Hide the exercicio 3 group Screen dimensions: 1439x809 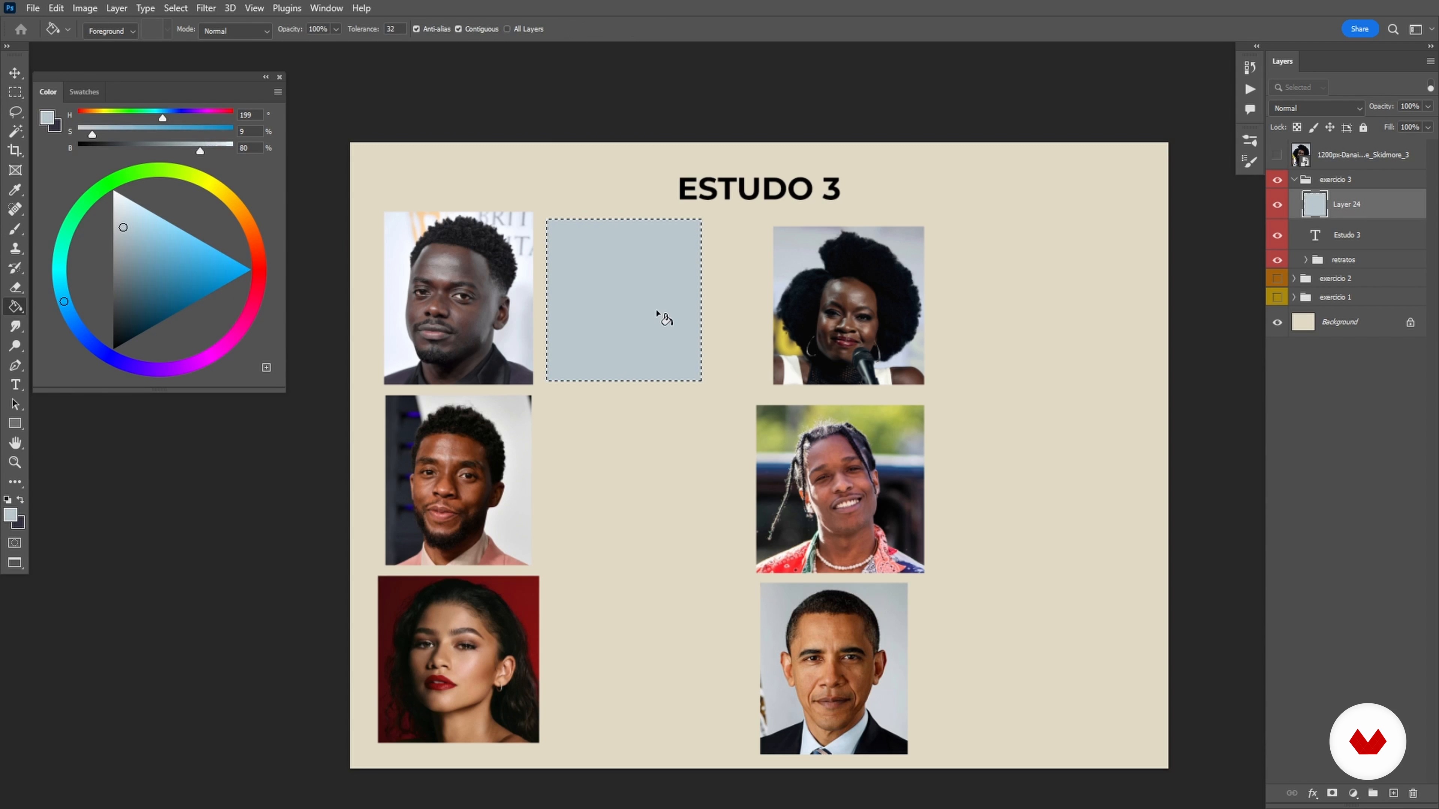pos(1277,180)
